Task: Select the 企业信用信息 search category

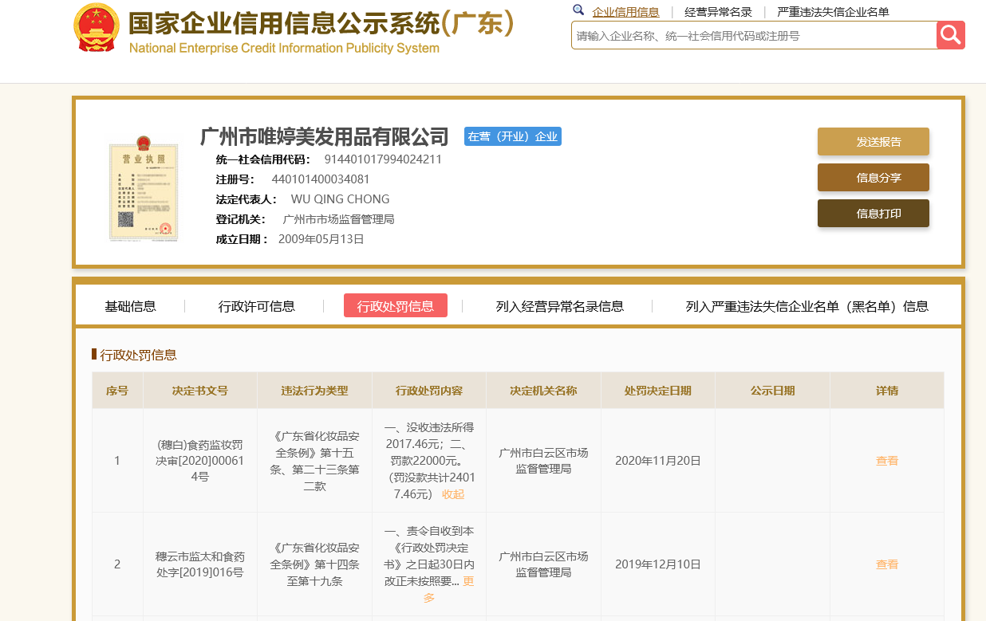Action: tap(625, 12)
